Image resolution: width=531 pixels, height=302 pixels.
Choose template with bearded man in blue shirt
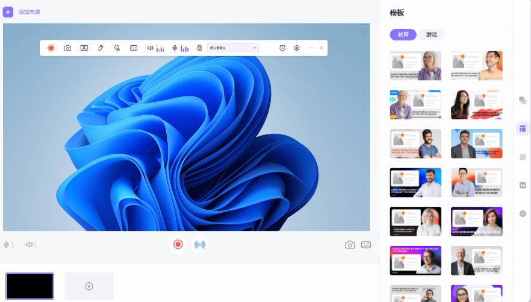click(415, 143)
